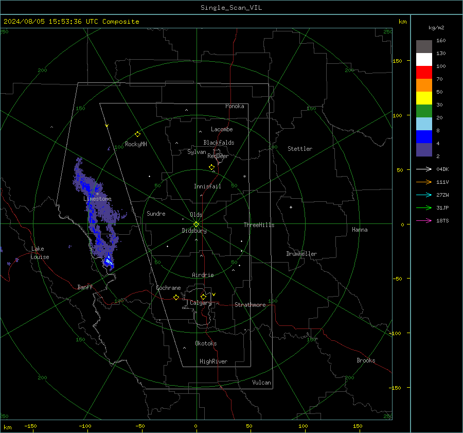Click the Sylvan label
The width and height of the screenshot is (463, 433).
click(x=197, y=152)
